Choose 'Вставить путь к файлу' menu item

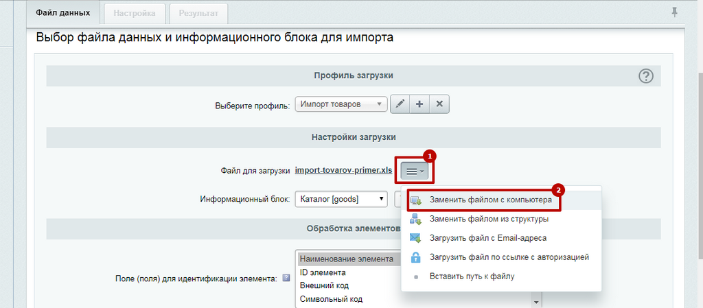(x=501, y=276)
